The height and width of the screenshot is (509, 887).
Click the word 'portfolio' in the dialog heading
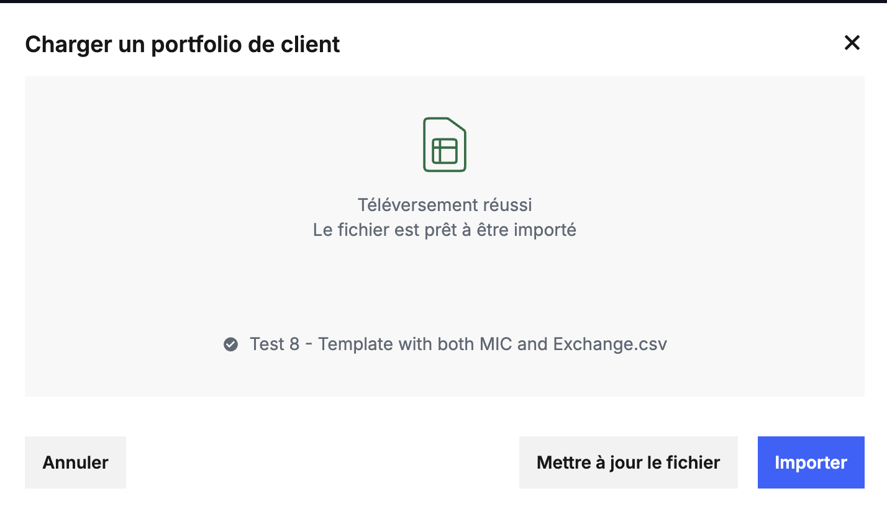212,46
